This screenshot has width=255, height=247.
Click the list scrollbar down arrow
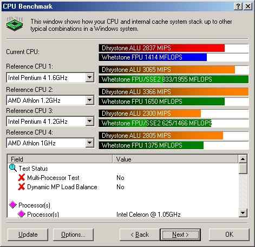[x=243, y=213]
